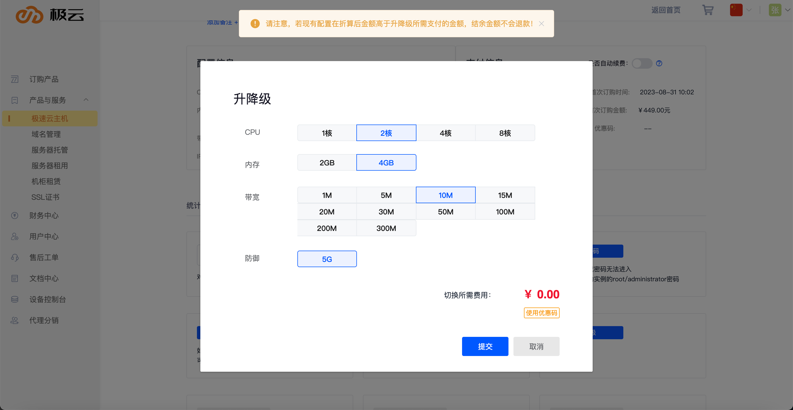Collapse the 产品与服务 section
793x410 pixels.
(x=85, y=99)
